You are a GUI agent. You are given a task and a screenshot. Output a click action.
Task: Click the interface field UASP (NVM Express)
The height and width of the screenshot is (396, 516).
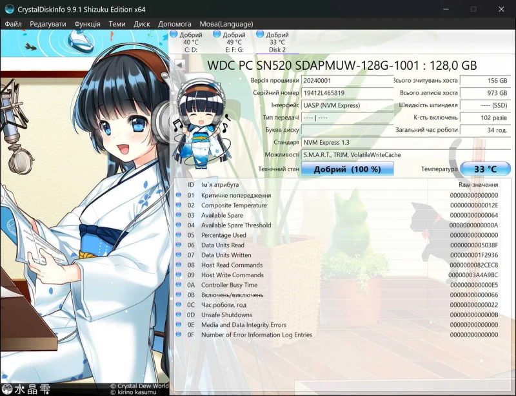click(347, 105)
